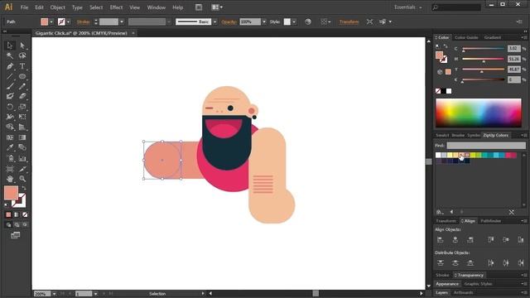This screenshot has width=530, height=298.
Task: Select the Line Segment tool
Action: coord(9,76)
